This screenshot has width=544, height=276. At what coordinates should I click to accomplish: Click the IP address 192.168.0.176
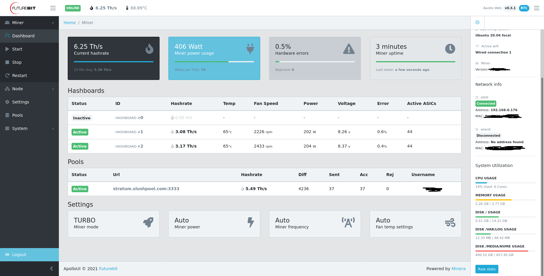pos(504,110)
